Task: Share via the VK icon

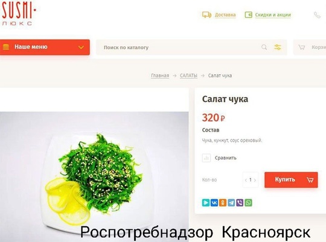Action: coord(214,203)
